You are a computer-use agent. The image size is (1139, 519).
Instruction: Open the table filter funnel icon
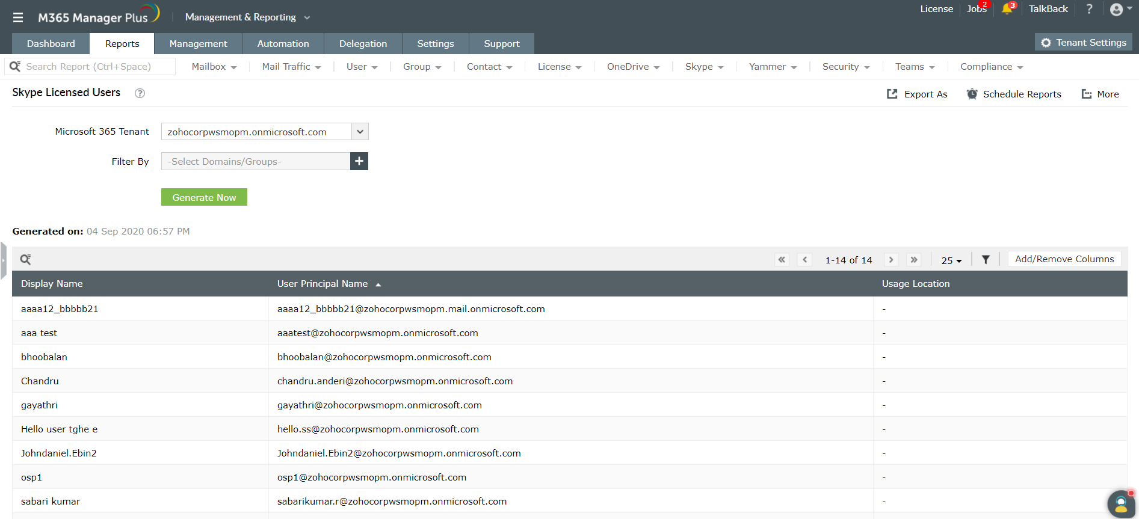tap(986, 260)
